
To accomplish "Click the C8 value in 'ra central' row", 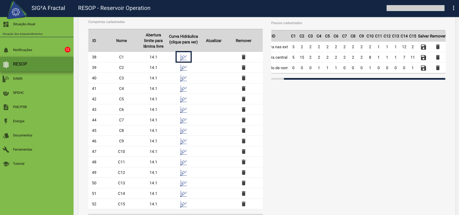I will 353,57.
